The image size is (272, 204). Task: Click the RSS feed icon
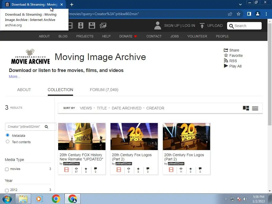tap(226, 61)
